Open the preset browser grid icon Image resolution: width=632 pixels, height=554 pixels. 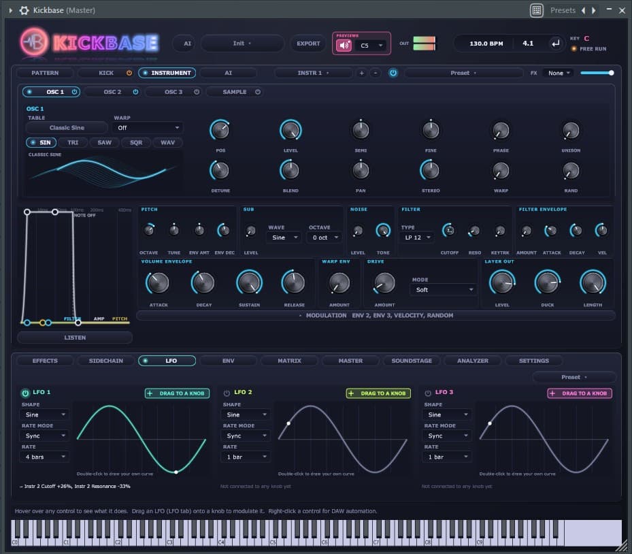pyautogui.click(x=537, y=10)
